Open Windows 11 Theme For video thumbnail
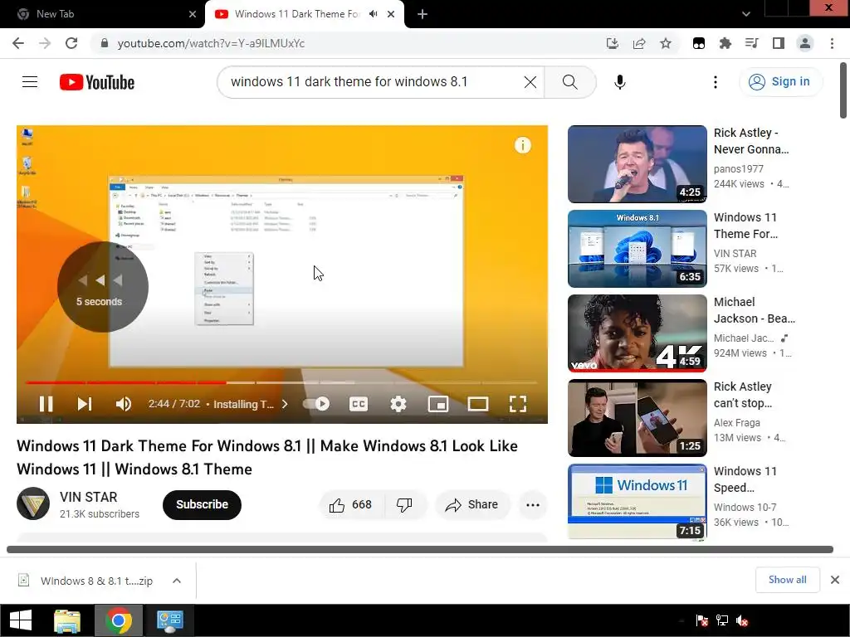 pos(637,249)
